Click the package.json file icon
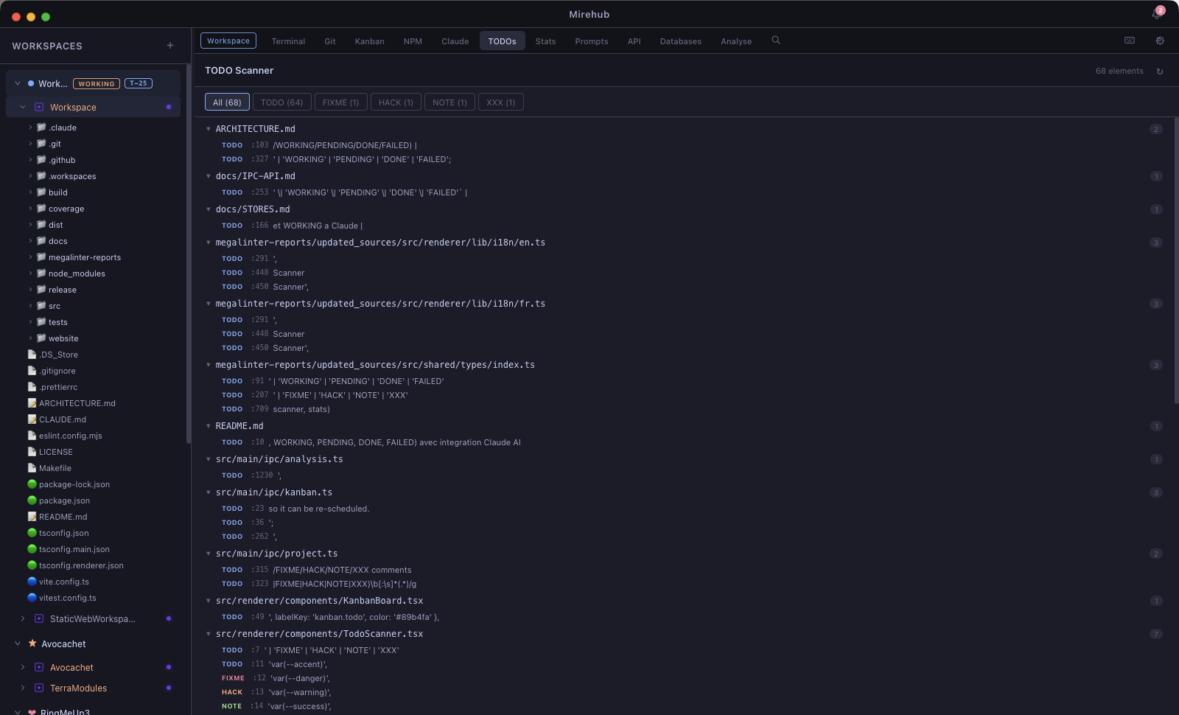1179x715 pixels. (32, 501)
